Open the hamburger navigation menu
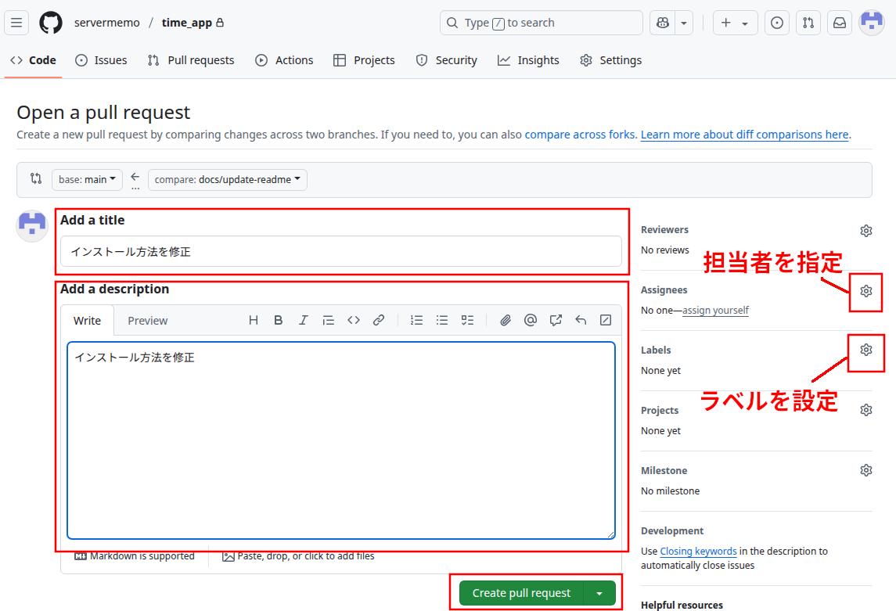This screenshot has width=896, height=611. coord(16,23)
